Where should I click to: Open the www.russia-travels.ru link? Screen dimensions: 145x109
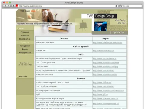(x=105, y=58)
